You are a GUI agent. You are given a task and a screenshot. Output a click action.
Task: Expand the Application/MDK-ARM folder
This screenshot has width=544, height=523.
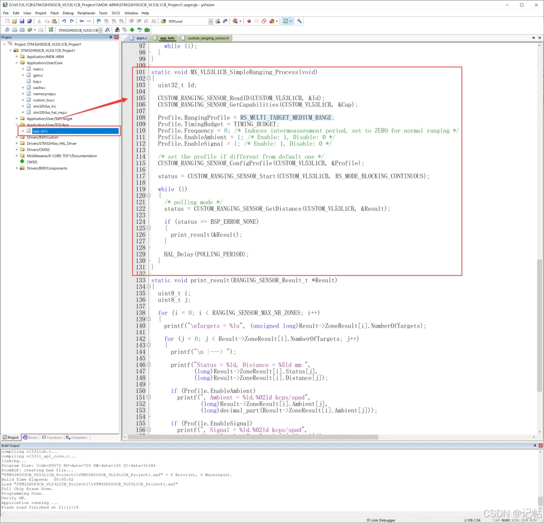17,57
